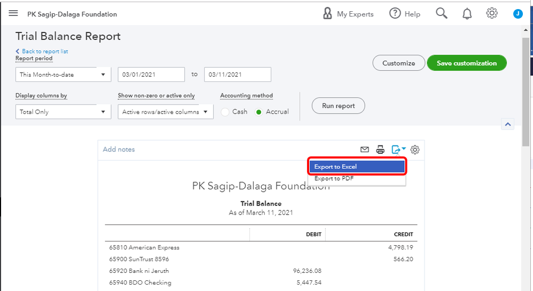The image size is (533, 291).
Task: Open the Display columns by dropdown
Action: (64, 112)
